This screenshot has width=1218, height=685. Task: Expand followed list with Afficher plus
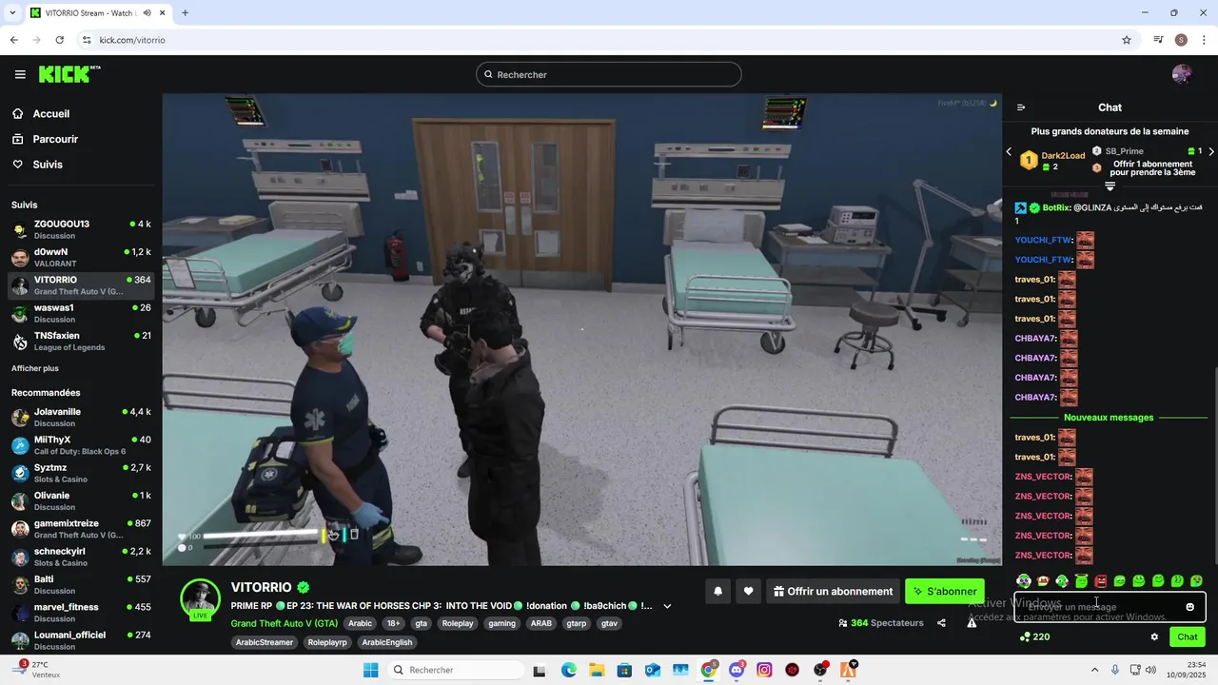(x=34, y=368)
